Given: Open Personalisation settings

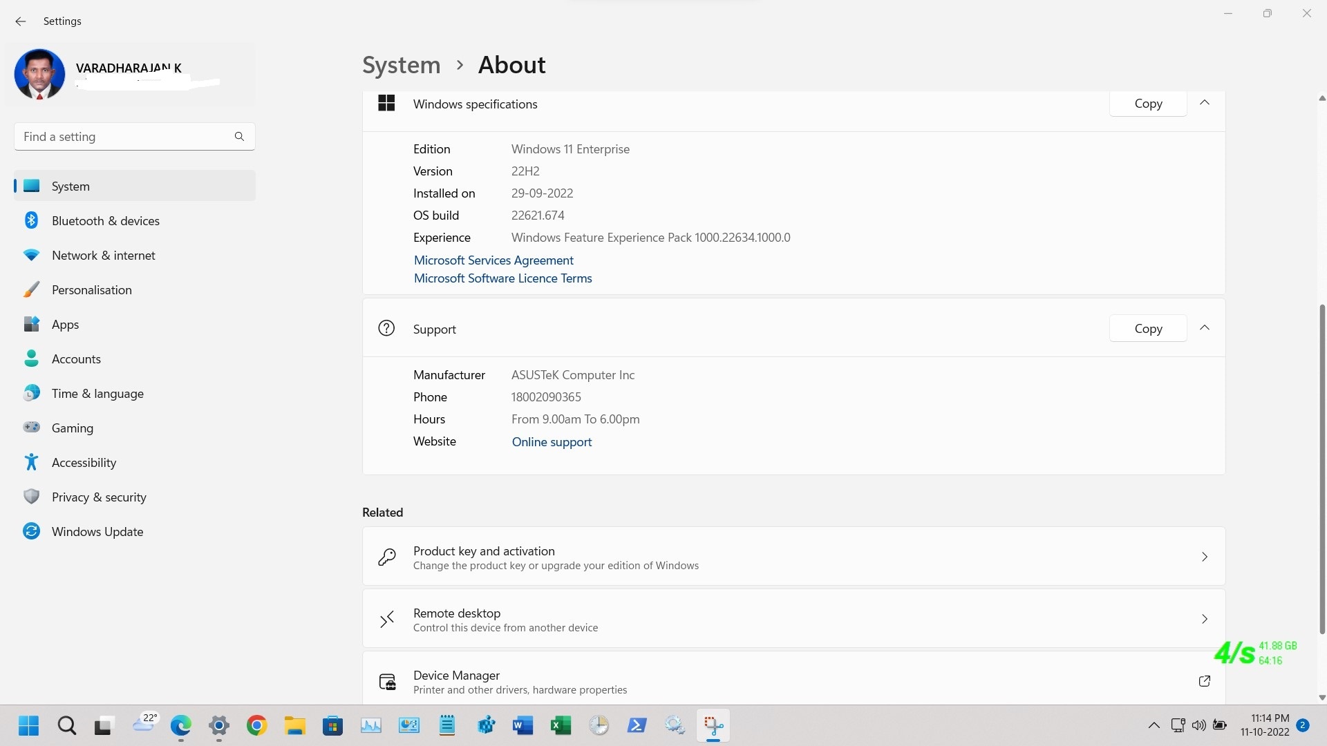Looking at the screenshot, I should [x=92, y=289].
